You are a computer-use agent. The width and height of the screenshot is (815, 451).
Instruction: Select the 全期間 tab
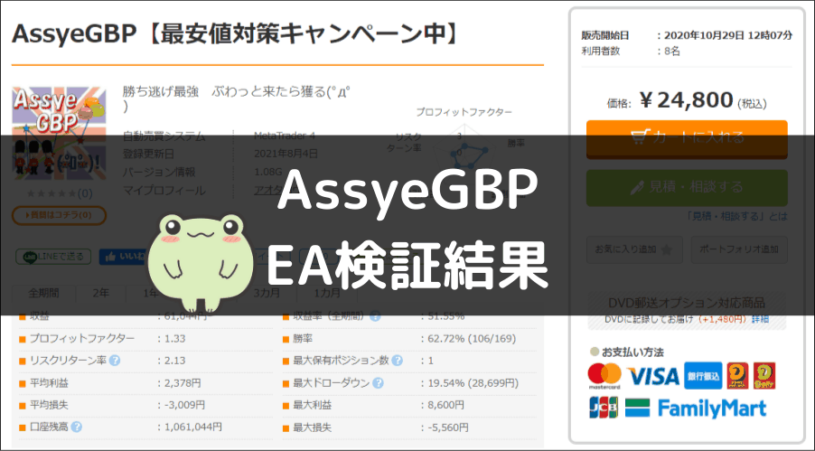pyautogui.click(x=43, y=294)
